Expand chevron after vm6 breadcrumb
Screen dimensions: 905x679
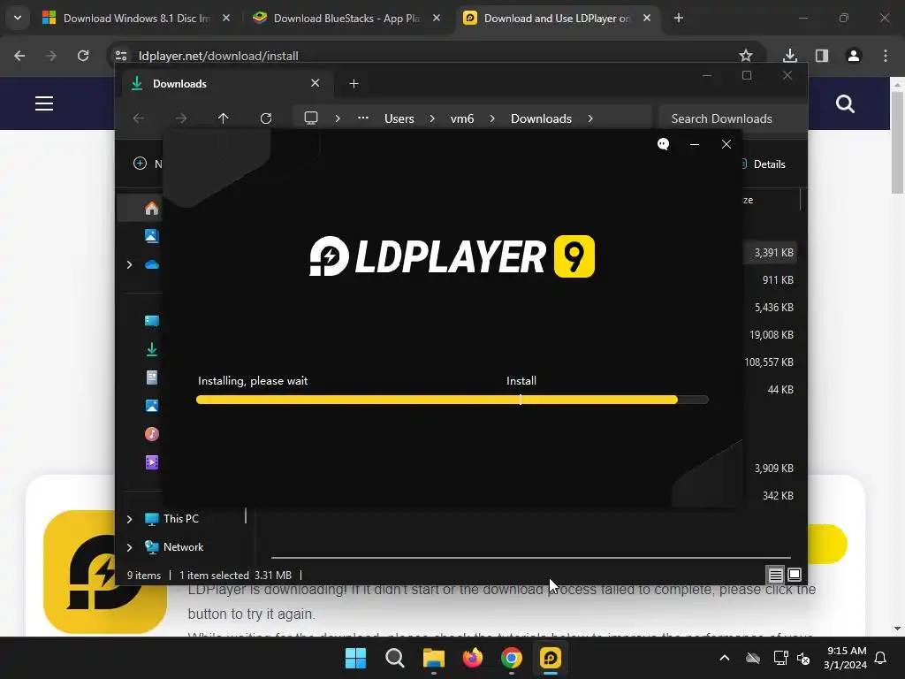tap(492, 118)
